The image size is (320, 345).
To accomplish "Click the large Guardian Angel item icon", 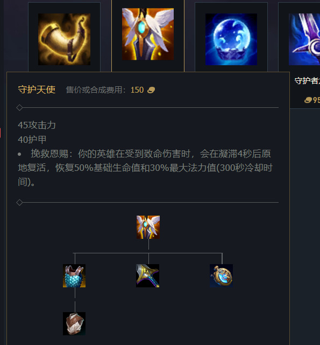I will tap(148, 34).
